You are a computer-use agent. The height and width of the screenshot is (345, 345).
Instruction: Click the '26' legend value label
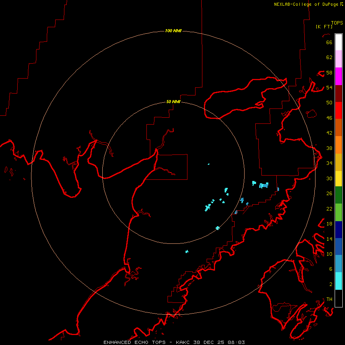coord(329,194)
